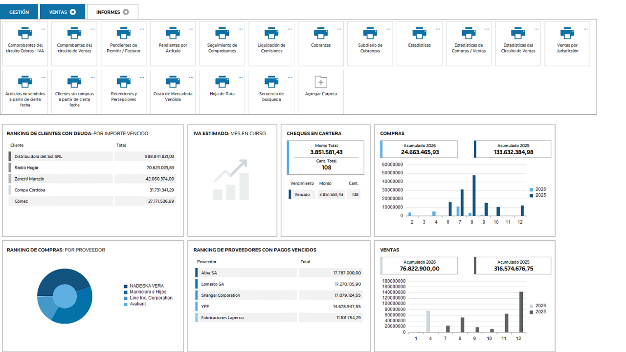
Task: Click the Ventas Acumulado 2025 total box
Action: (x=513, y=266)
